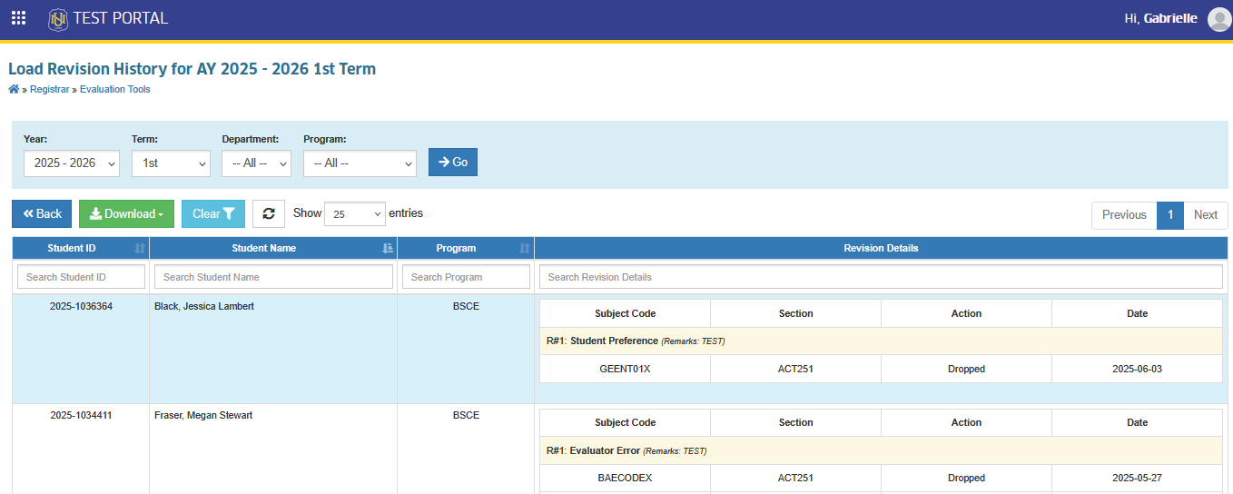Open the Year dropdown 2025 - 2026
Viewport: 1233px width, 494px height.
[72, 163]
